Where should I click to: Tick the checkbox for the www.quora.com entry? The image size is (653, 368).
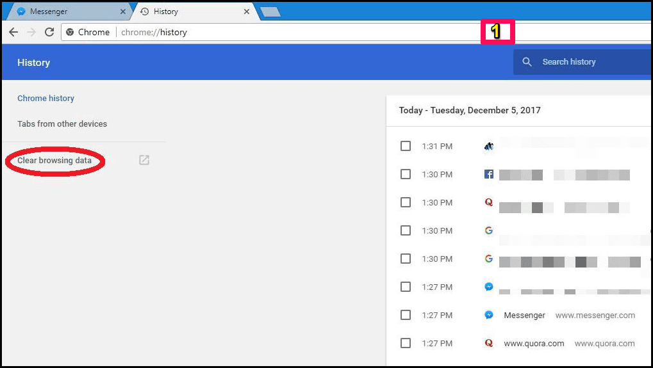[405, 343]
